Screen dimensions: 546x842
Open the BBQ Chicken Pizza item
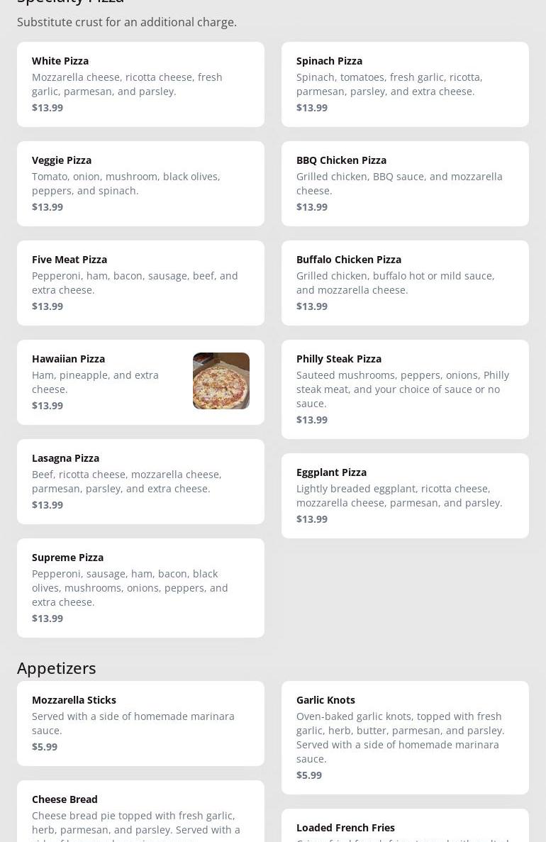coord(405,184)
